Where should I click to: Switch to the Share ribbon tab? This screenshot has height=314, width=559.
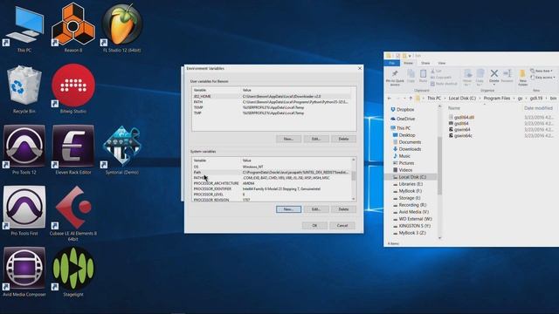point(425,63)
